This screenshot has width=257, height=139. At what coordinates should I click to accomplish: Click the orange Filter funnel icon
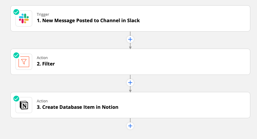(x=24, y=62)
